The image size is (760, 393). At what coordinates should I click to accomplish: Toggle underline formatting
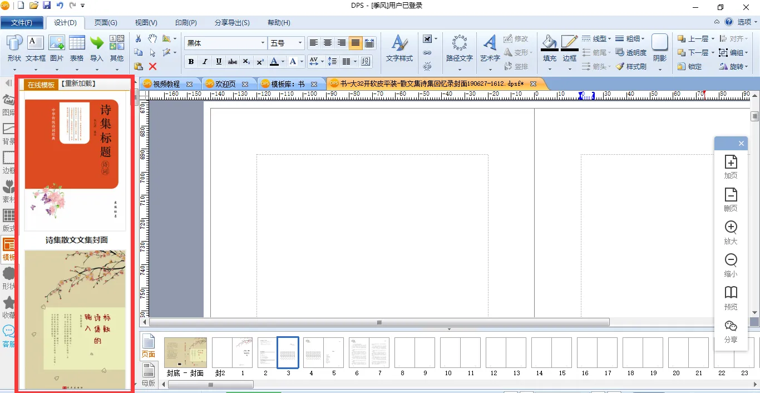219,62
